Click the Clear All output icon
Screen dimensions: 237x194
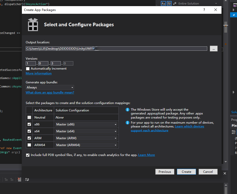coord(20,179)
